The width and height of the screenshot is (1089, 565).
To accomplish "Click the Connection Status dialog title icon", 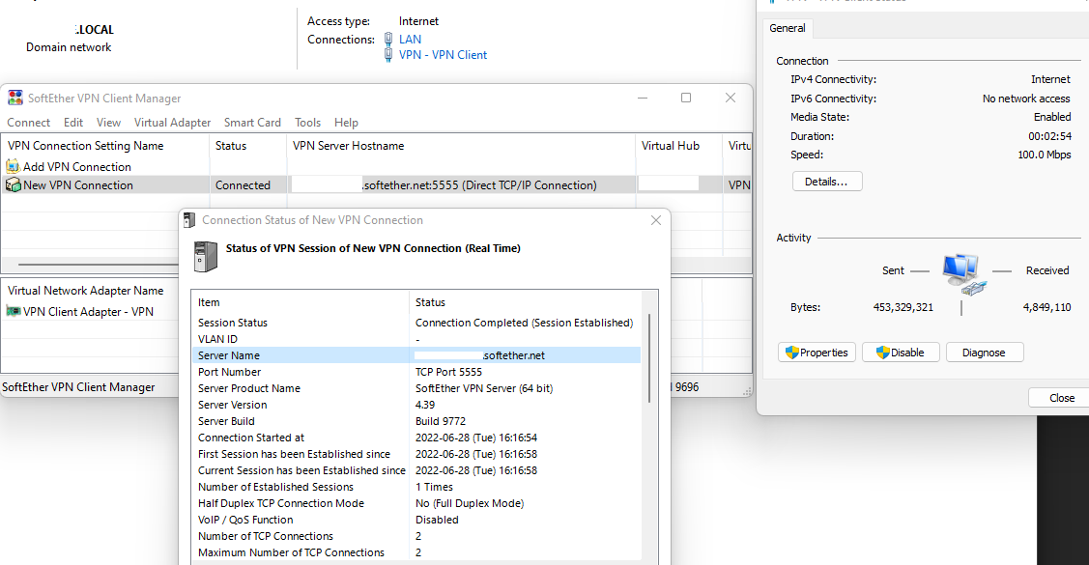I will 189,220.
